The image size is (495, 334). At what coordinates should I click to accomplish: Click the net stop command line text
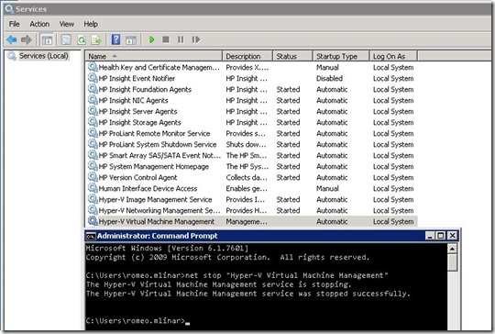pos(236,275)
